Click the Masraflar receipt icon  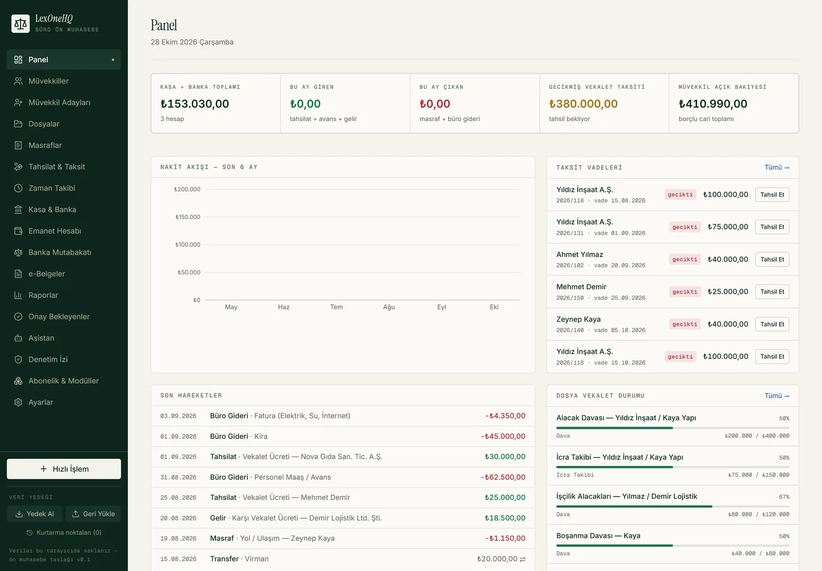[x=18, y=145]
